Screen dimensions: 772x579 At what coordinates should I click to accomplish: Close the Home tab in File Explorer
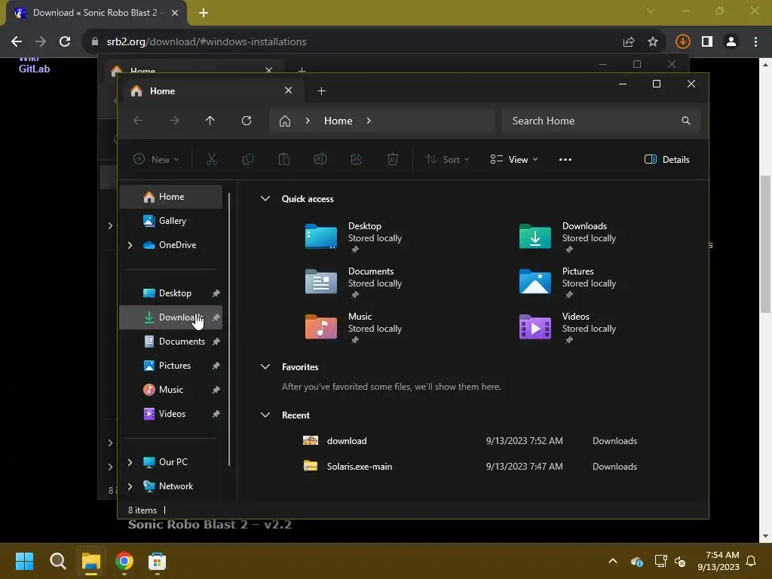[x=289, y=90]
